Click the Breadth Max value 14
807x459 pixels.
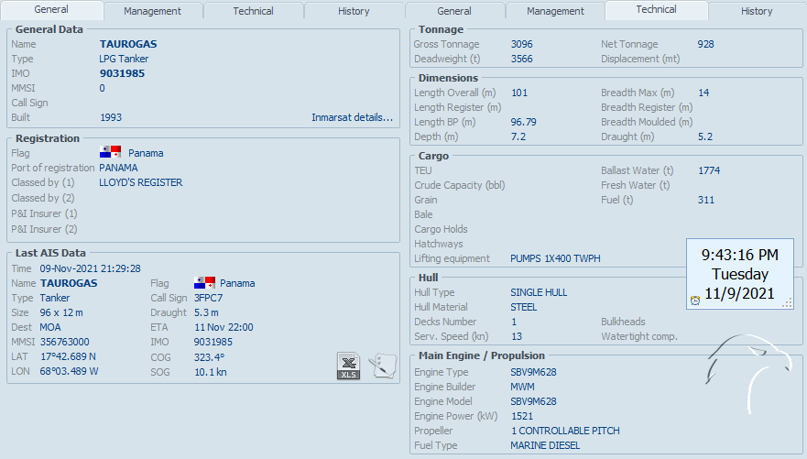(703, 93)
